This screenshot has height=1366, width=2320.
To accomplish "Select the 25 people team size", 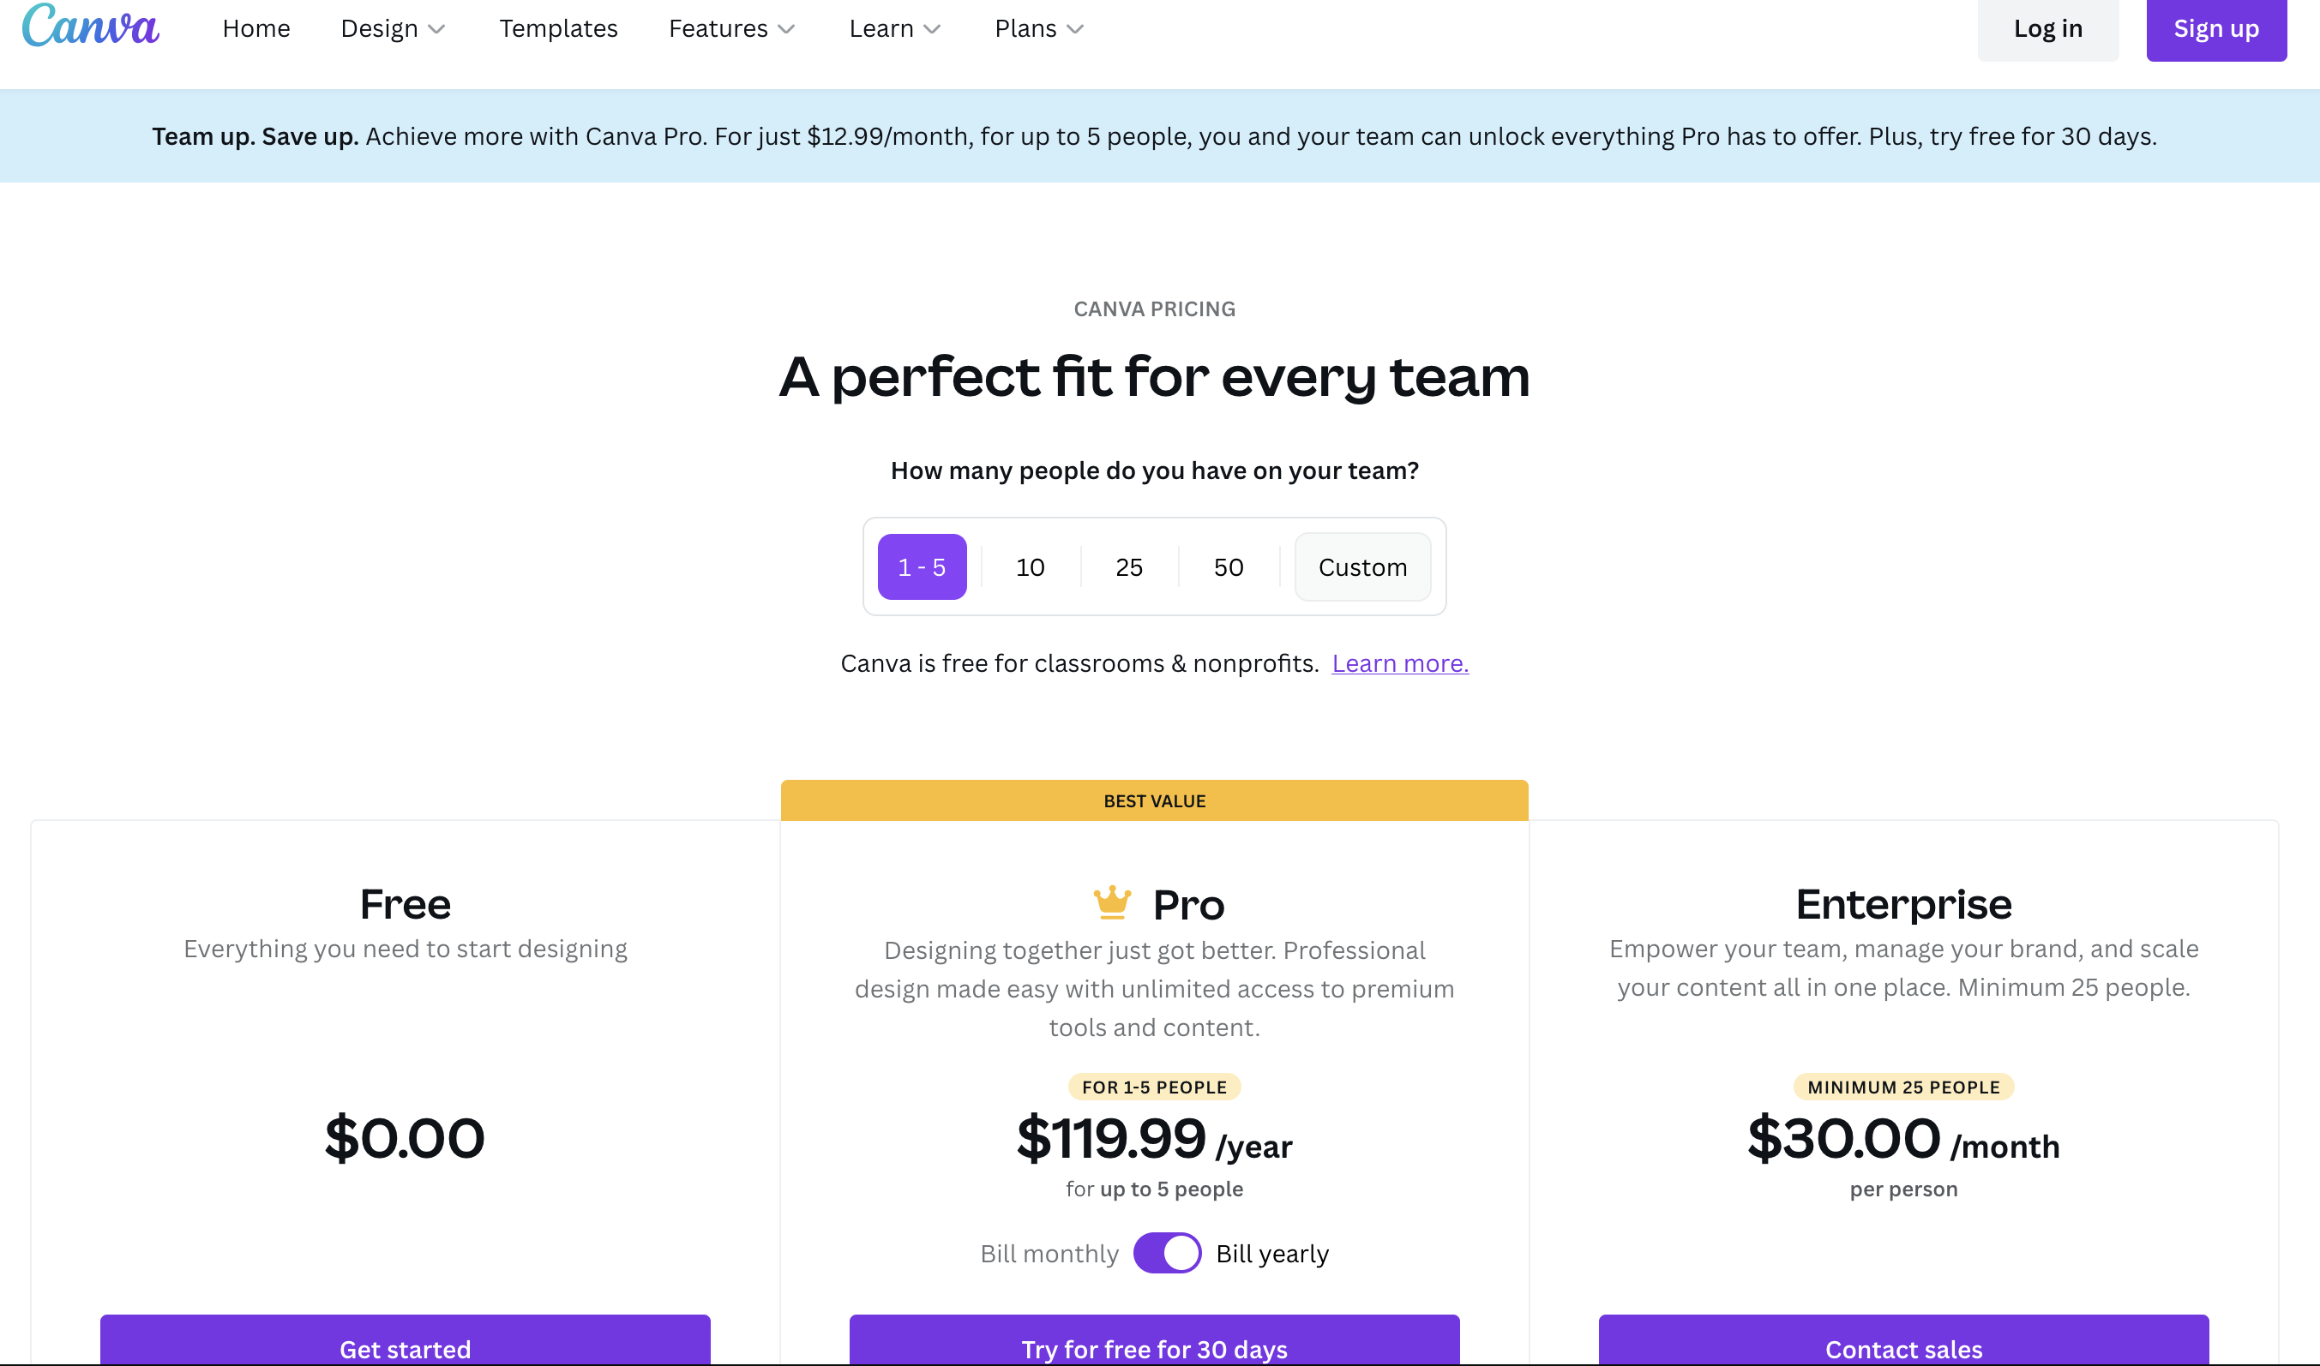I will coord(1127,566).
